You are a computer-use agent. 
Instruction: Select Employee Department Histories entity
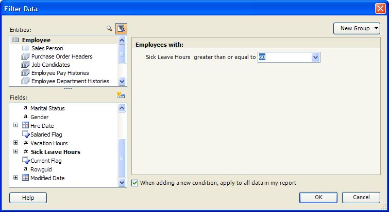(x=70, y=81)
